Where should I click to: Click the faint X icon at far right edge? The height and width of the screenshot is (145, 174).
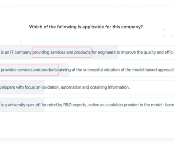pos(172,36)
